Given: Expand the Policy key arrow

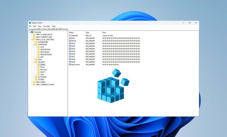Looking at the screenshot, I should pos(36,67).
